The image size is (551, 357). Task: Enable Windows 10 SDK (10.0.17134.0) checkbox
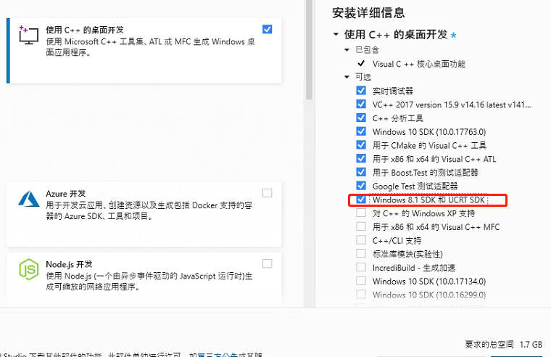click(361, 281)
